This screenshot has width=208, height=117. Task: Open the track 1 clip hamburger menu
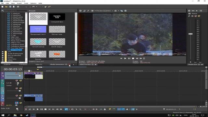pyautogui.click(x=41, y=73)
